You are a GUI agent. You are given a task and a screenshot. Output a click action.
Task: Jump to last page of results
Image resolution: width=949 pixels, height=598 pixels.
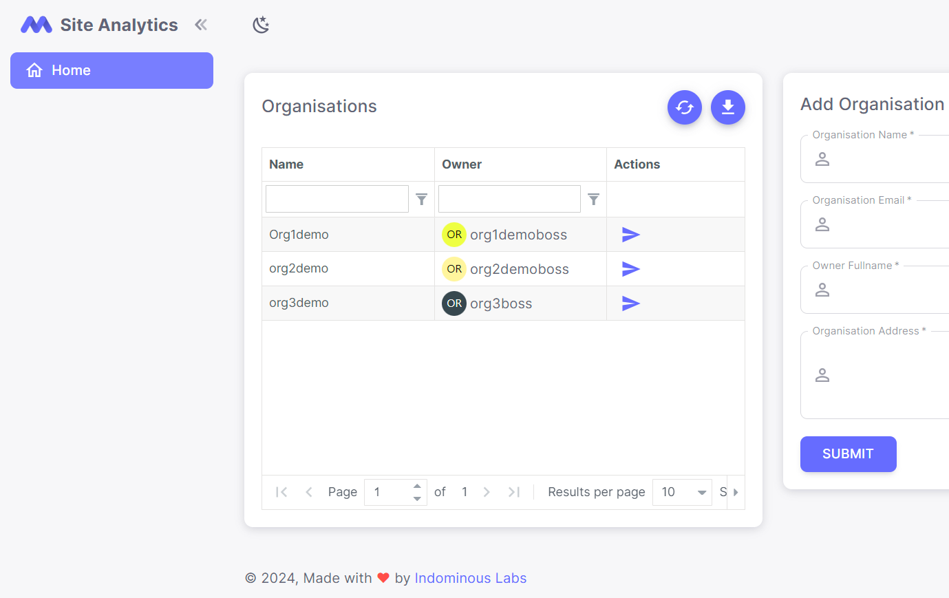click(x=513, y=492)
